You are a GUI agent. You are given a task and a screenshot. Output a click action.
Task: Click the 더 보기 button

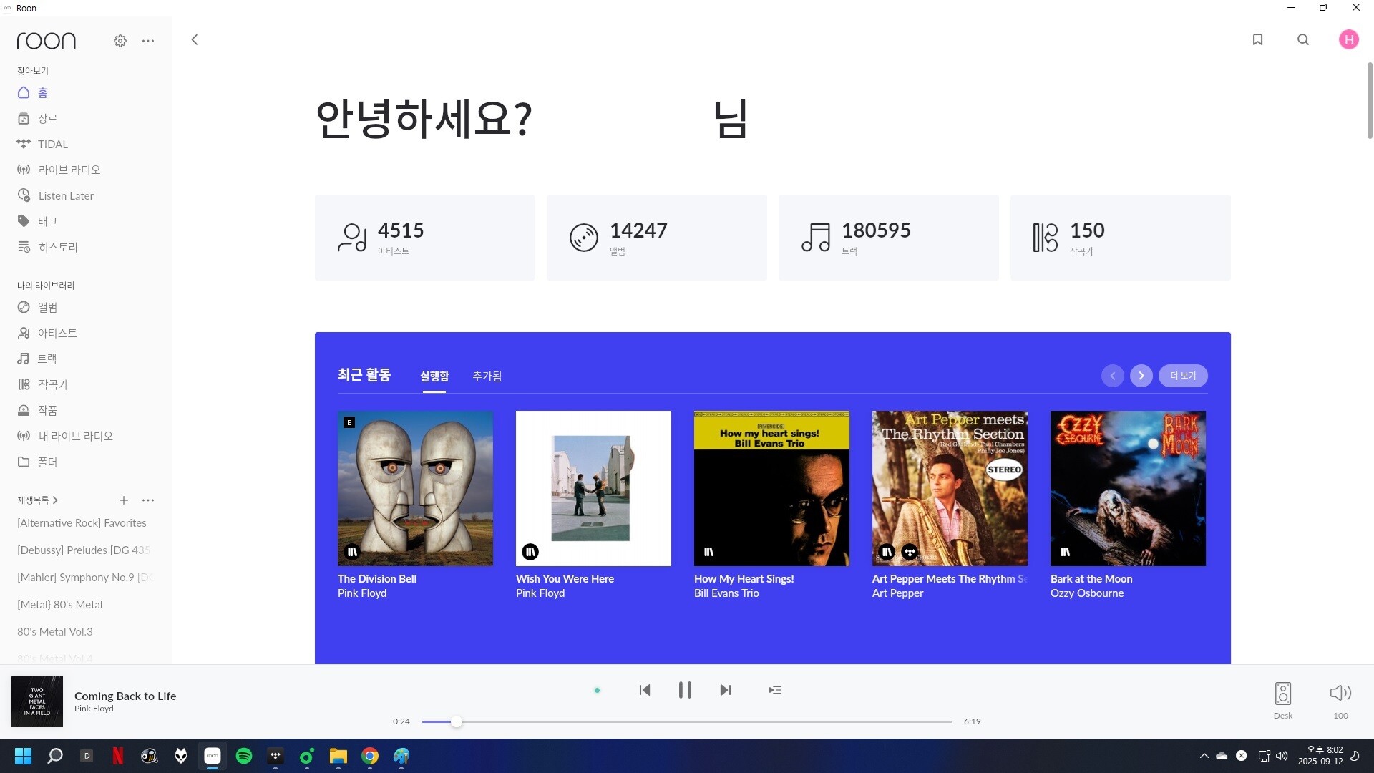1183,376
